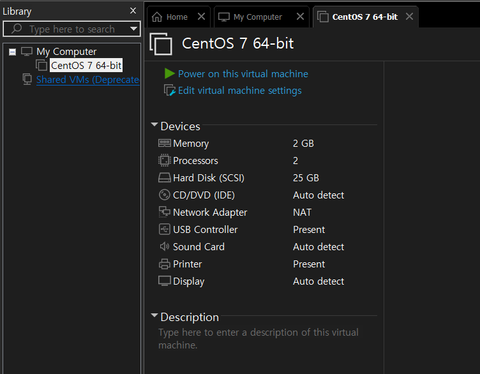Click the search magnifier icon in Library
Screen dimensions: 480x374
coord(17,29)
